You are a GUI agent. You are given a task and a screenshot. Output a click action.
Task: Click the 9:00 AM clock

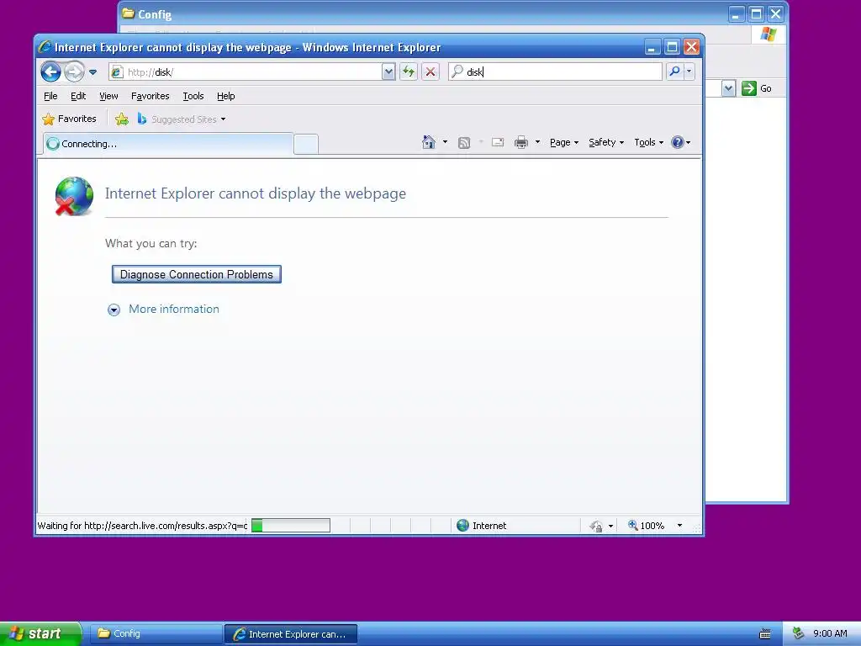point(830,633)
